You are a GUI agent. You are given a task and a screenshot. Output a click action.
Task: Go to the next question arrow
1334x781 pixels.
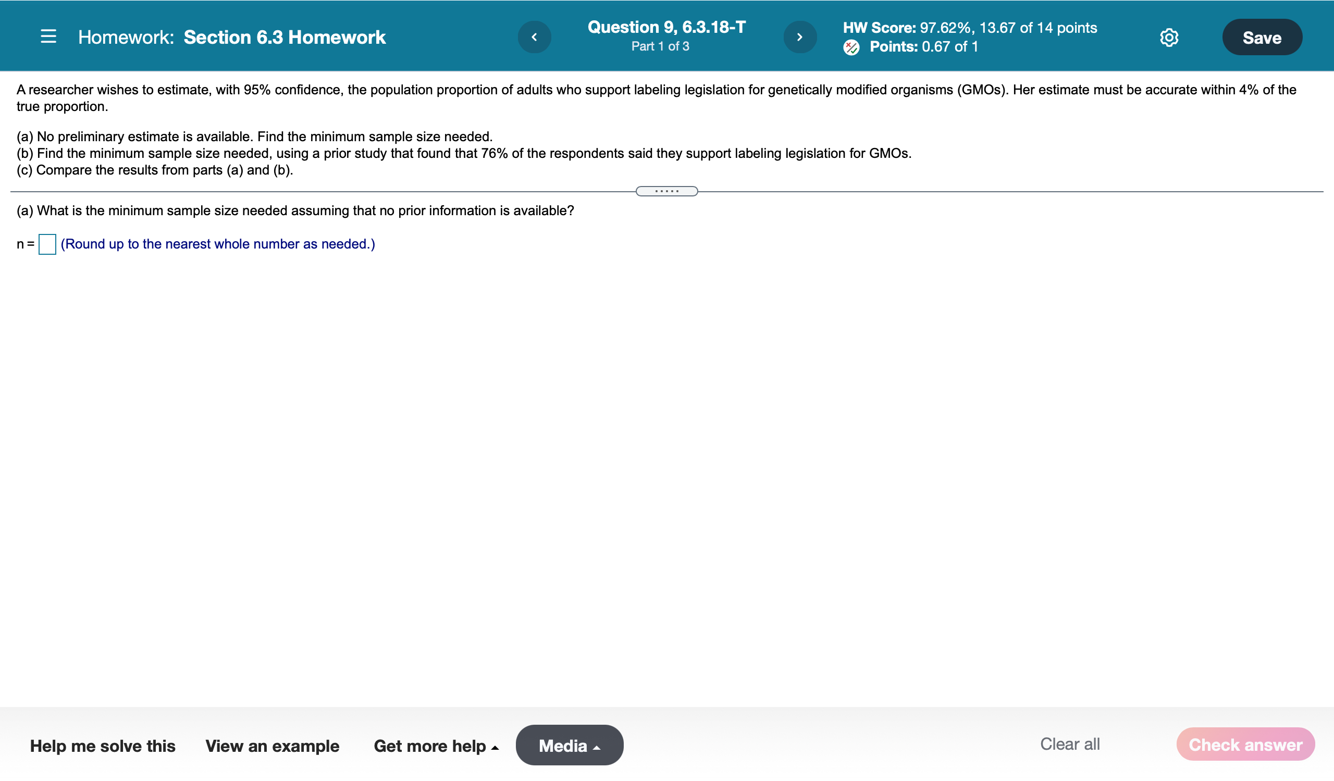point(799,37)
